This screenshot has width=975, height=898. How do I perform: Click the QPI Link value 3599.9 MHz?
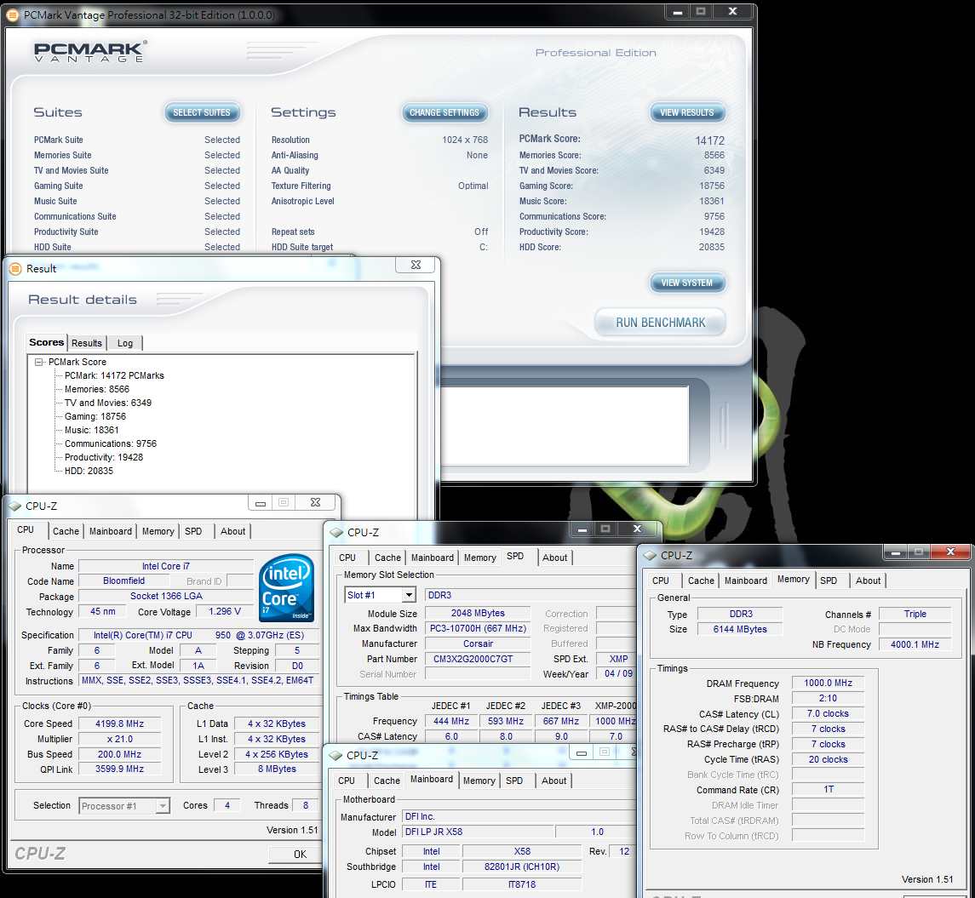tap(119, 769)
